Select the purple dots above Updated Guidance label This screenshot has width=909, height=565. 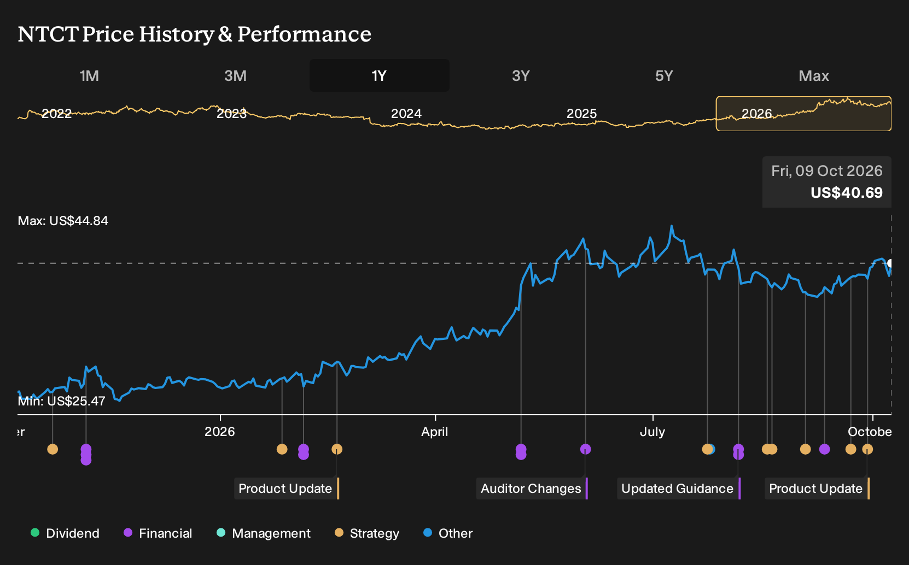[738, 452]
